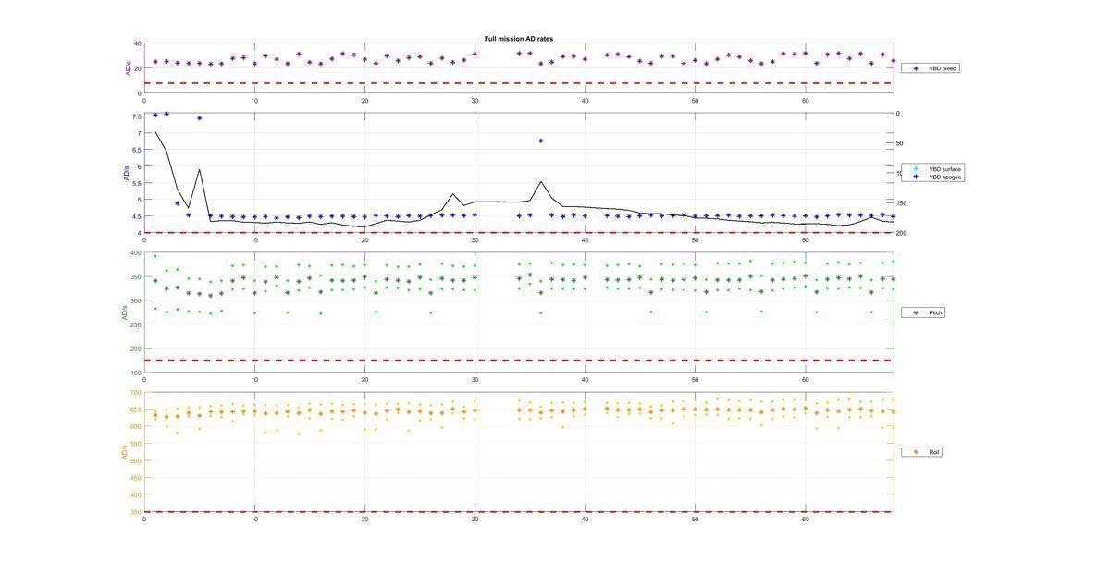Click the 550 tick label on Roll plot

coord(136,444)
